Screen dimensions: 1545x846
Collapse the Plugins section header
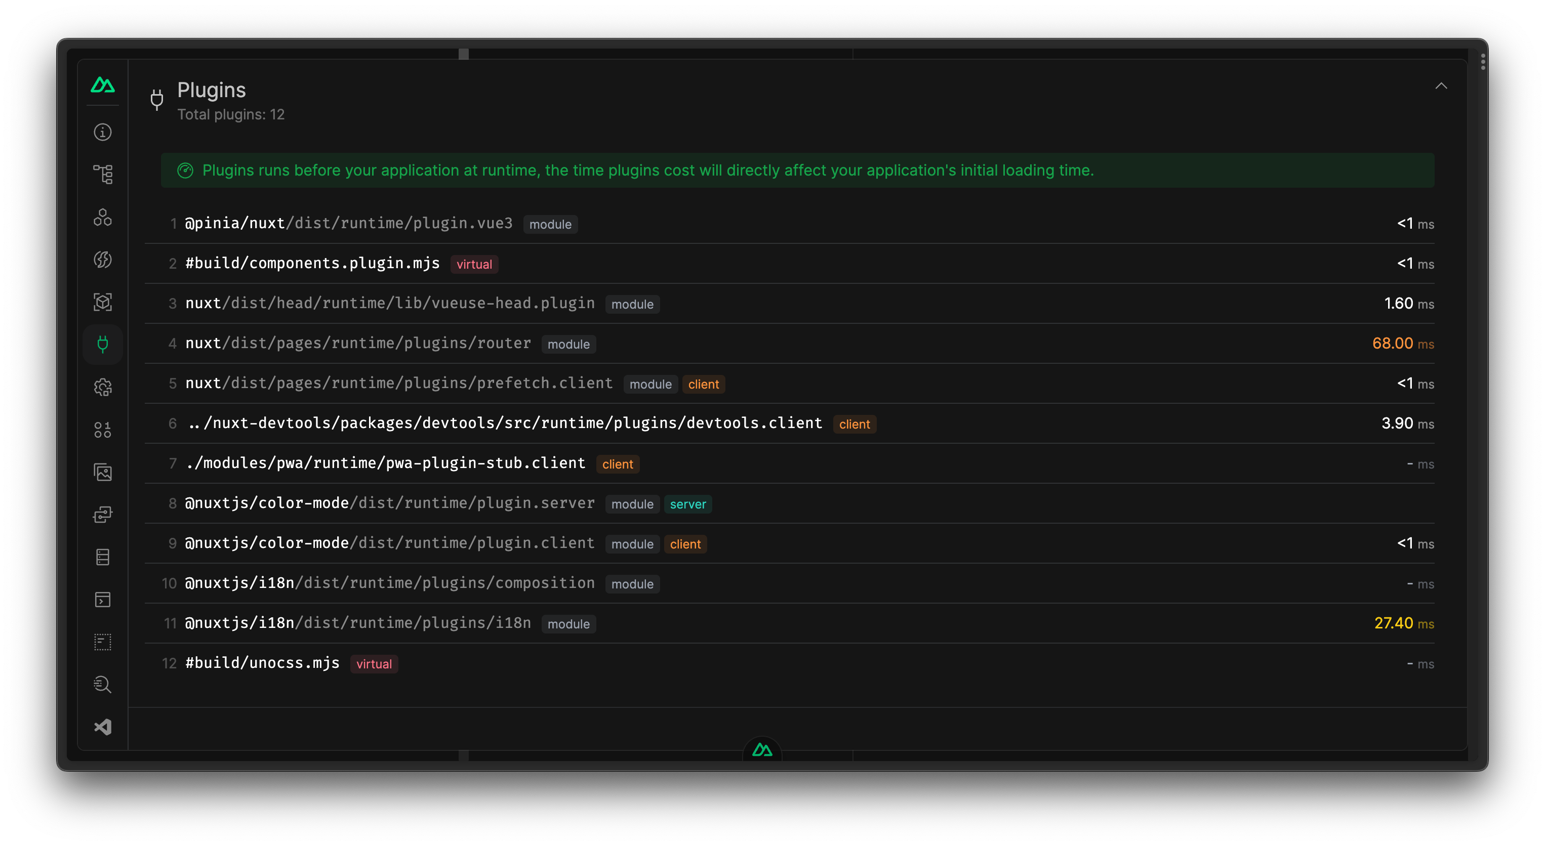click(x=1442, y=86)
